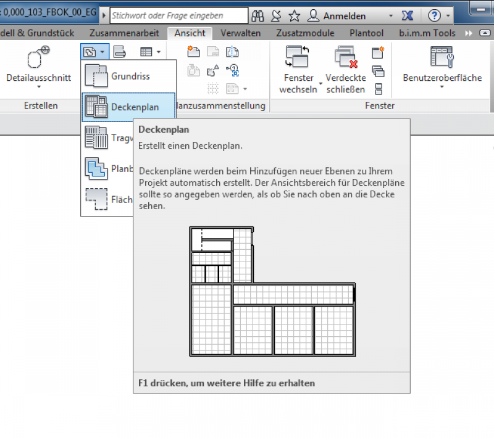Open Autodesk Exchange with the X icon
The height and width of the screenshot is (438, 494).
(x=407, y=16)
